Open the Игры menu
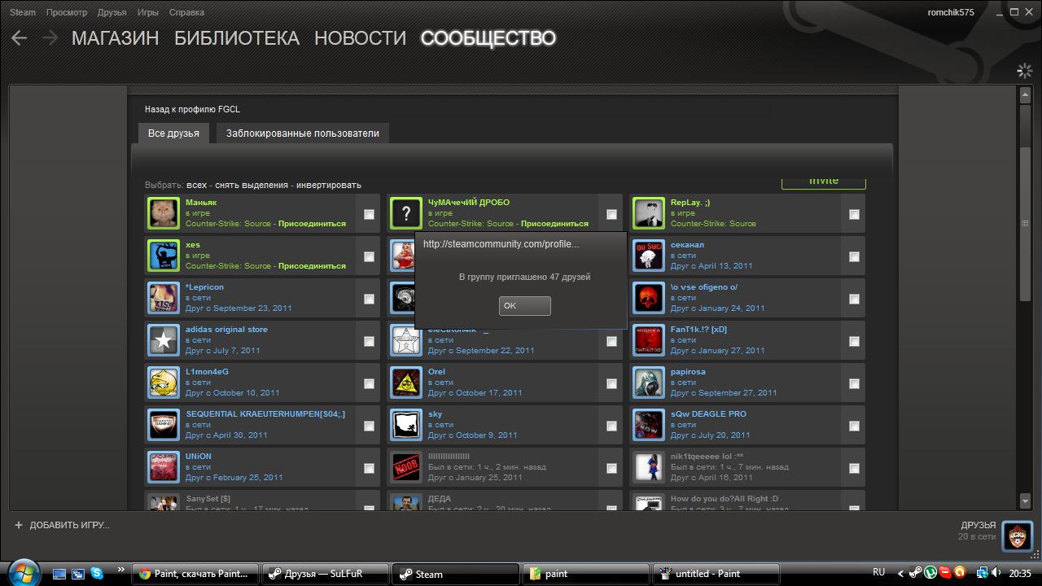 [x=148, y=12]
